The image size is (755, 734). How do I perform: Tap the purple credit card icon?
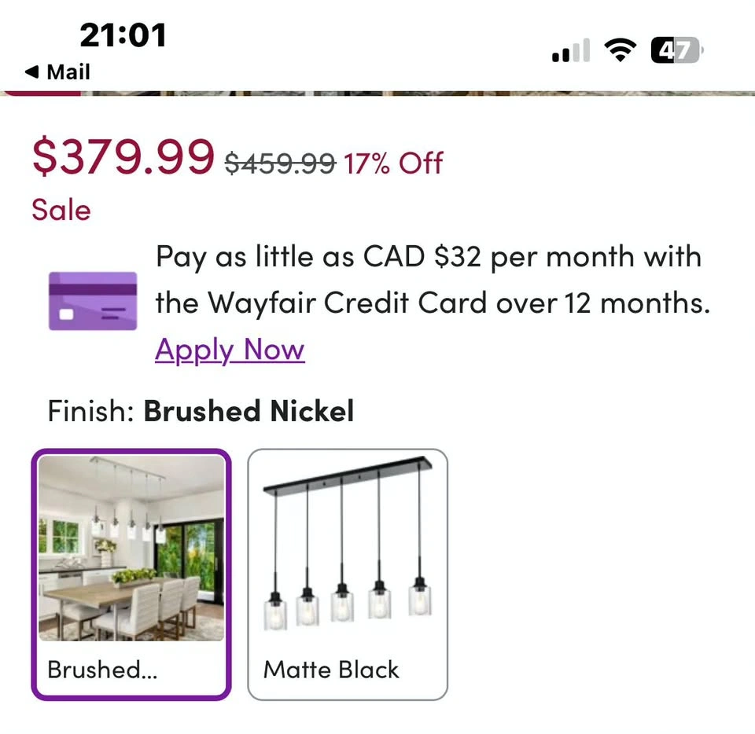point(93,301)
